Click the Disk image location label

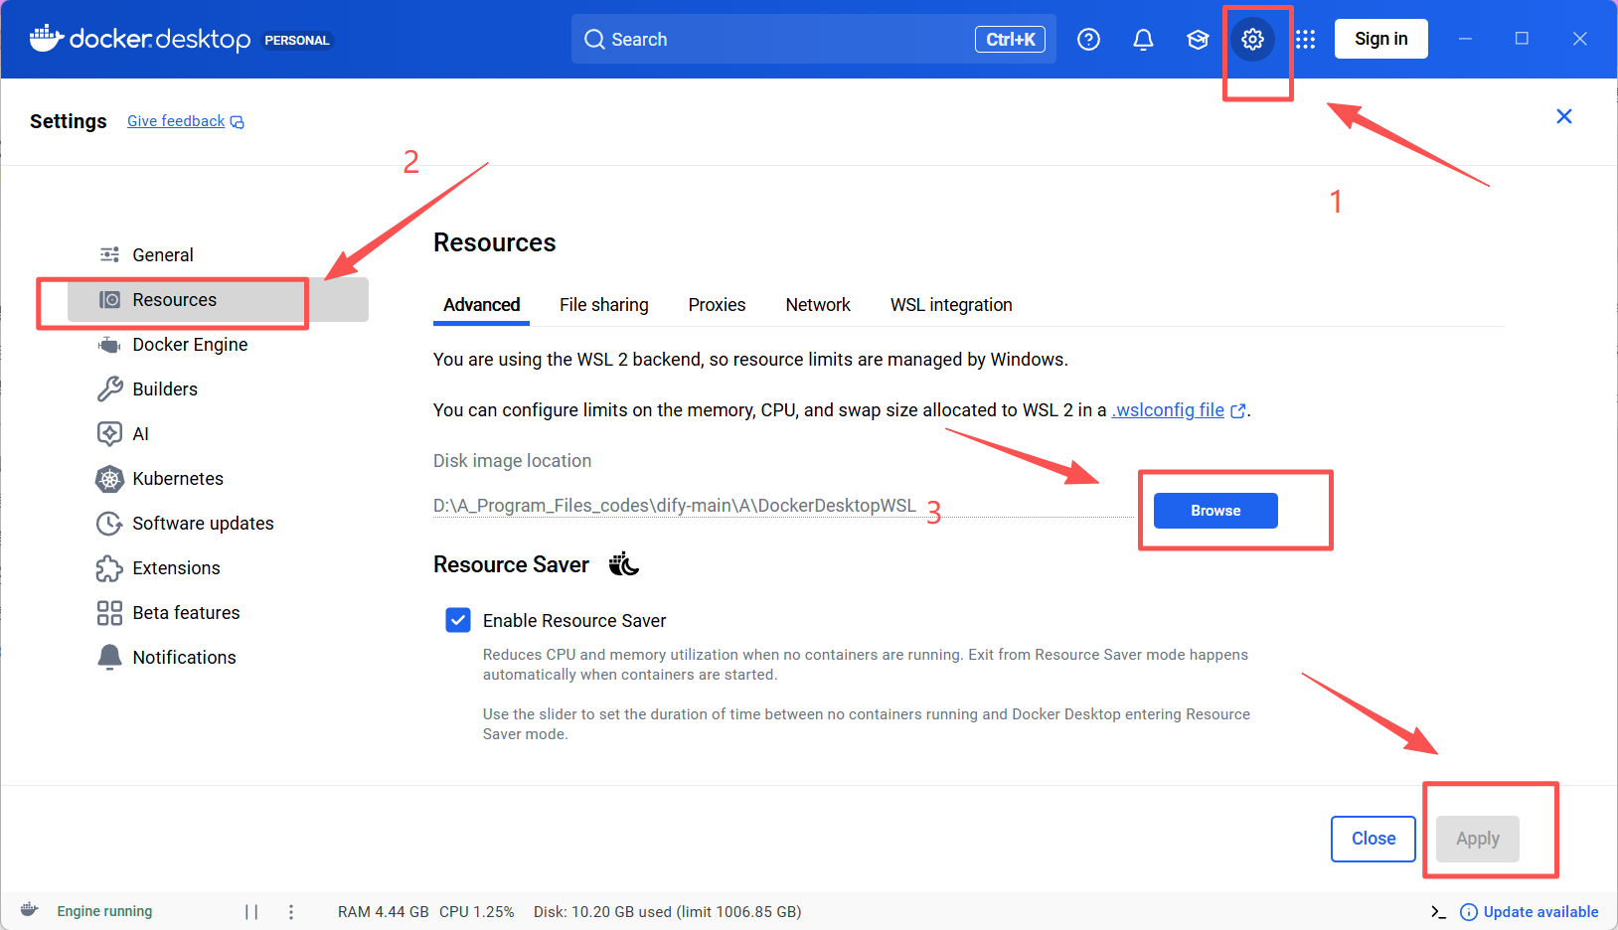click(x=512, y=461)
